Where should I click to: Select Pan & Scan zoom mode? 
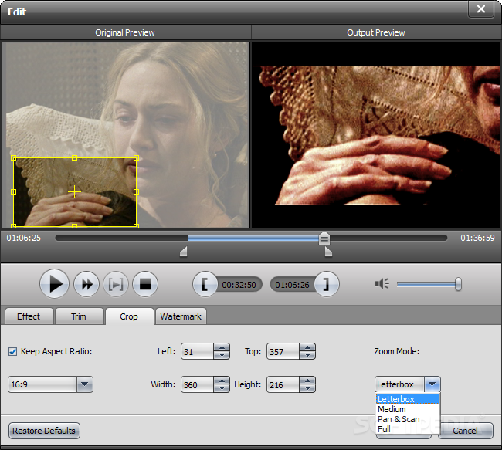(408, 419)
